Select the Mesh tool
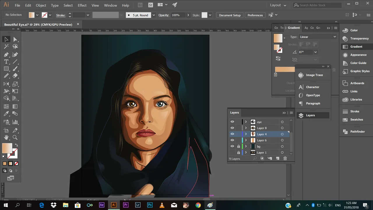Image resolution: width=373 pixels, height=210 pixels. [x=6, y=106]
